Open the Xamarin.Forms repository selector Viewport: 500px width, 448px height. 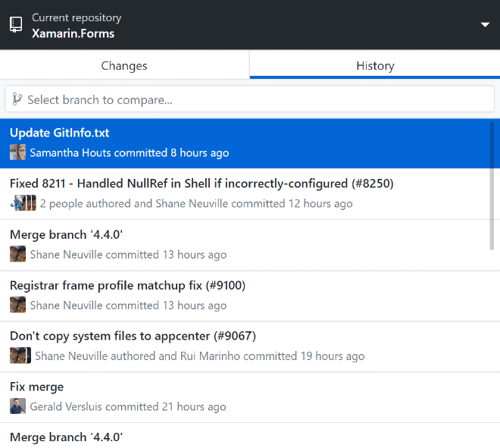coord(250,25)
